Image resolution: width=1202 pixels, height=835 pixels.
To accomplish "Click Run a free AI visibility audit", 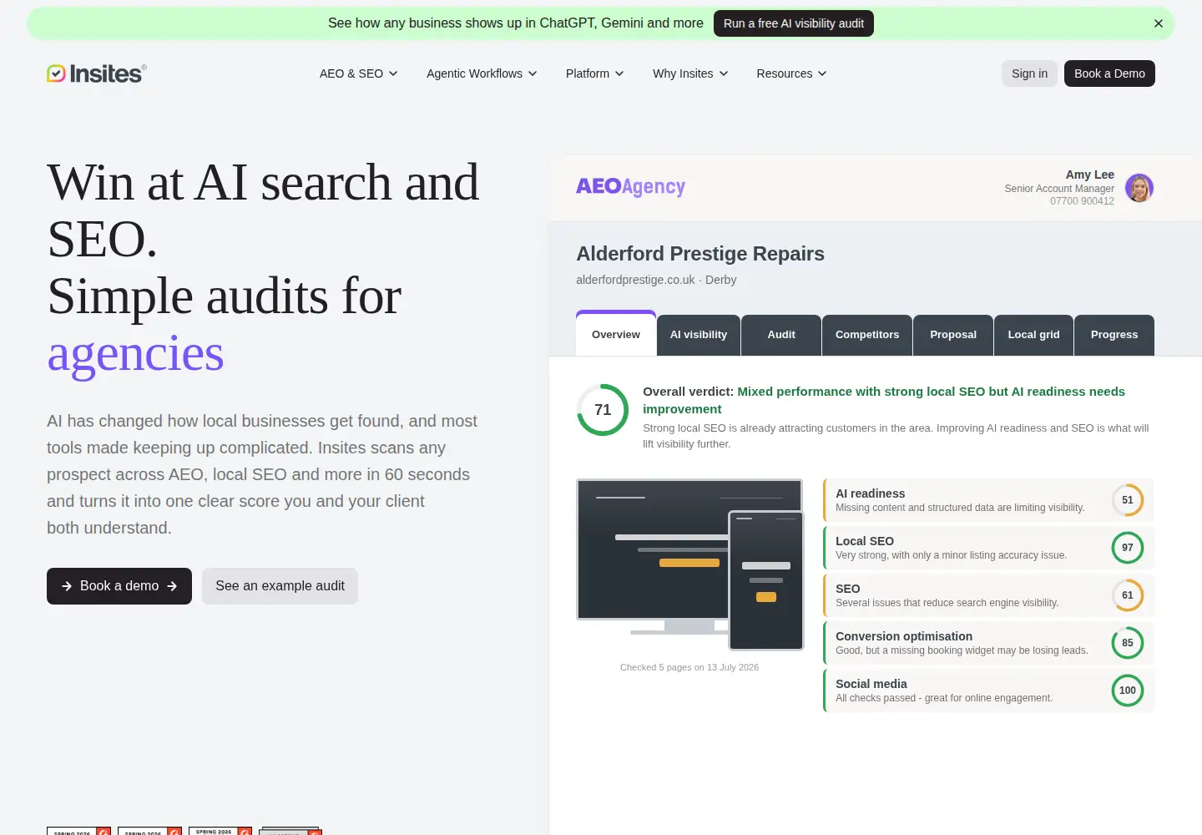I will tap(794, 23).
